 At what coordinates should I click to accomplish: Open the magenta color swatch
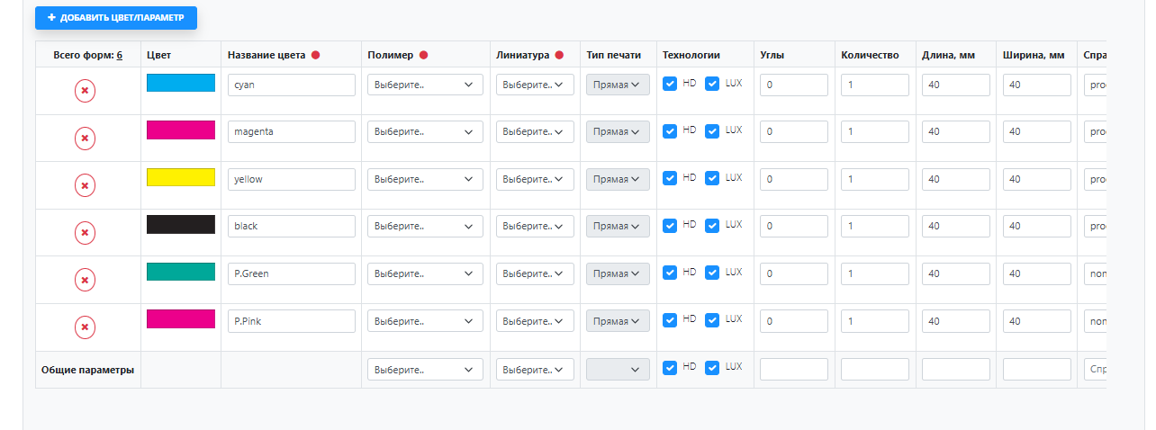coord(181,130)
